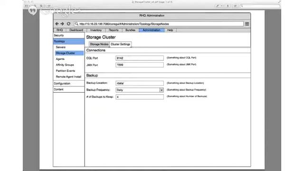This screenshot has width=304, height=171.
Task: Select the Administration tab
Action: pos(152,30)
